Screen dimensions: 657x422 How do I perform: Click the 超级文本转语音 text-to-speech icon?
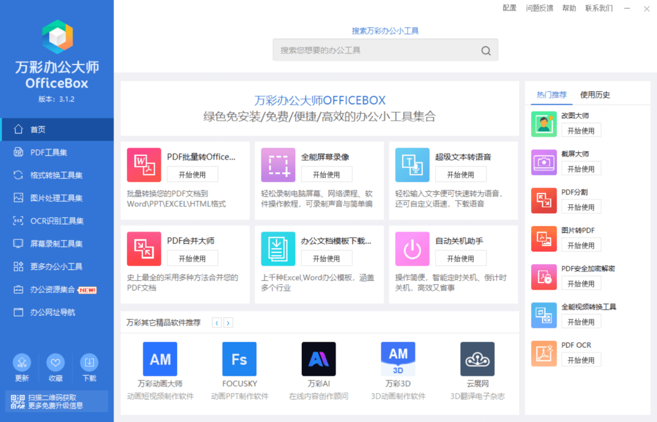[412, 165]
